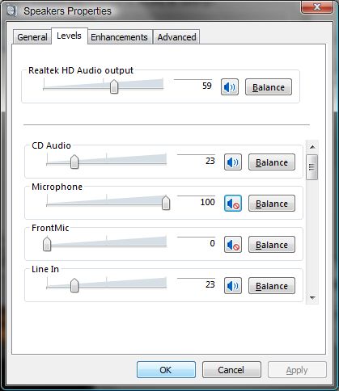
Task: Open Balance settings for Line In
Action: tap(272, 286)
